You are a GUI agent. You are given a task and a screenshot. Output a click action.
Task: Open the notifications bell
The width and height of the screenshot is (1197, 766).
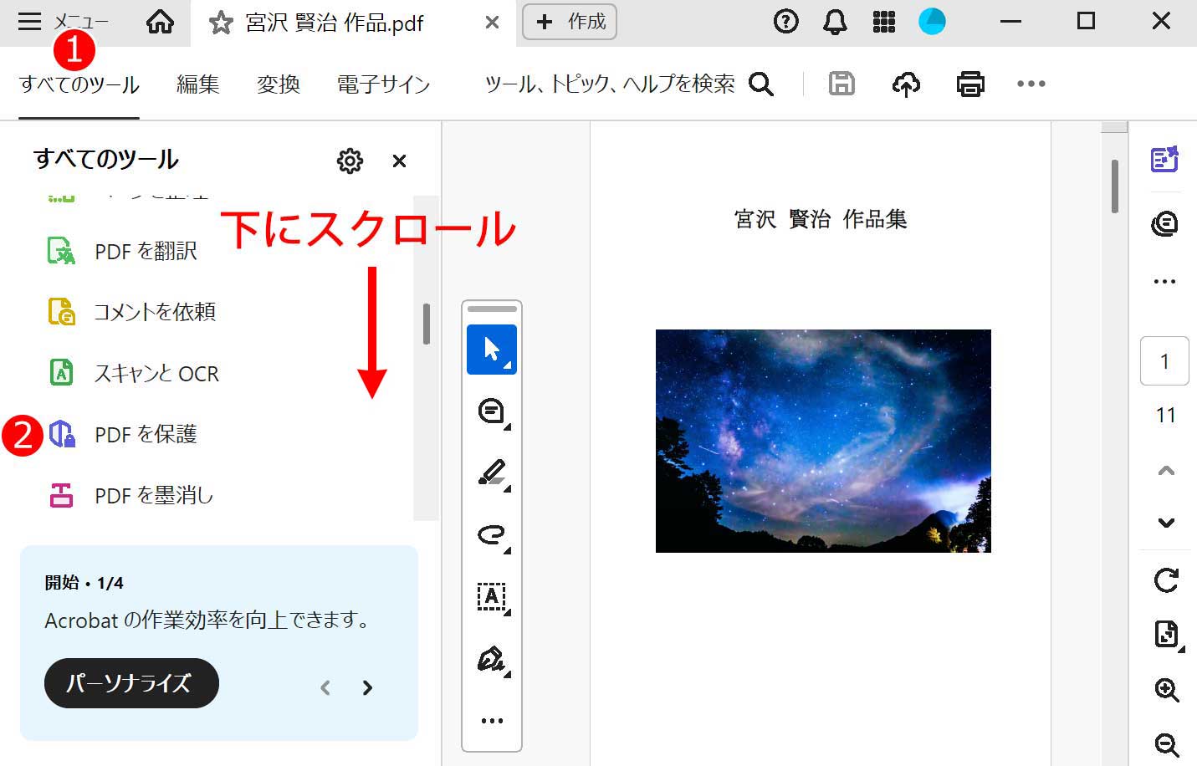coord(835,22)
